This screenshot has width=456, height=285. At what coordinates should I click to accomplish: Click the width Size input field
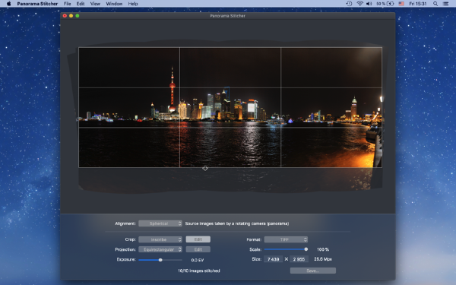point(273,259)
